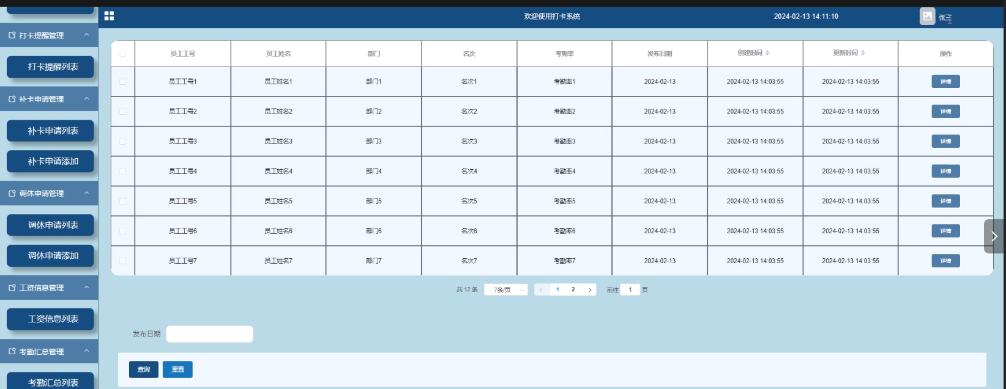This screenshot has width=1006, height=389.
Task: Sort by 创建时间 column arrows
Action: coord(767,53)
